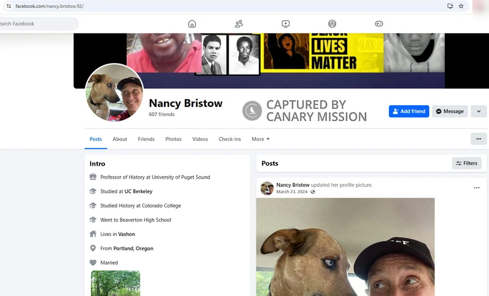Open the Groups icon in top navigation
489x296 pixels.
coord(332,24)
